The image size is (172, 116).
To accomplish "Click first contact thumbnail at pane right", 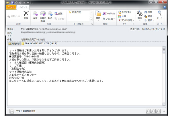I will (148, 111).
